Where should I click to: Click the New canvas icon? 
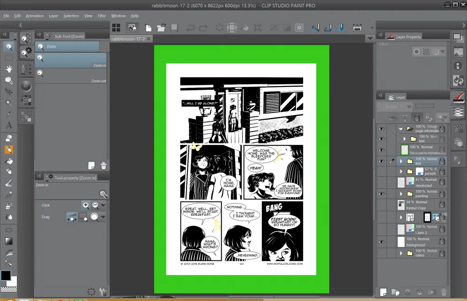click(148, 27)
